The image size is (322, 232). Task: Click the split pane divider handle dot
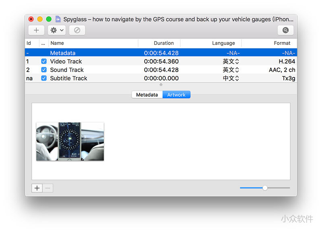tap(161, 85)
